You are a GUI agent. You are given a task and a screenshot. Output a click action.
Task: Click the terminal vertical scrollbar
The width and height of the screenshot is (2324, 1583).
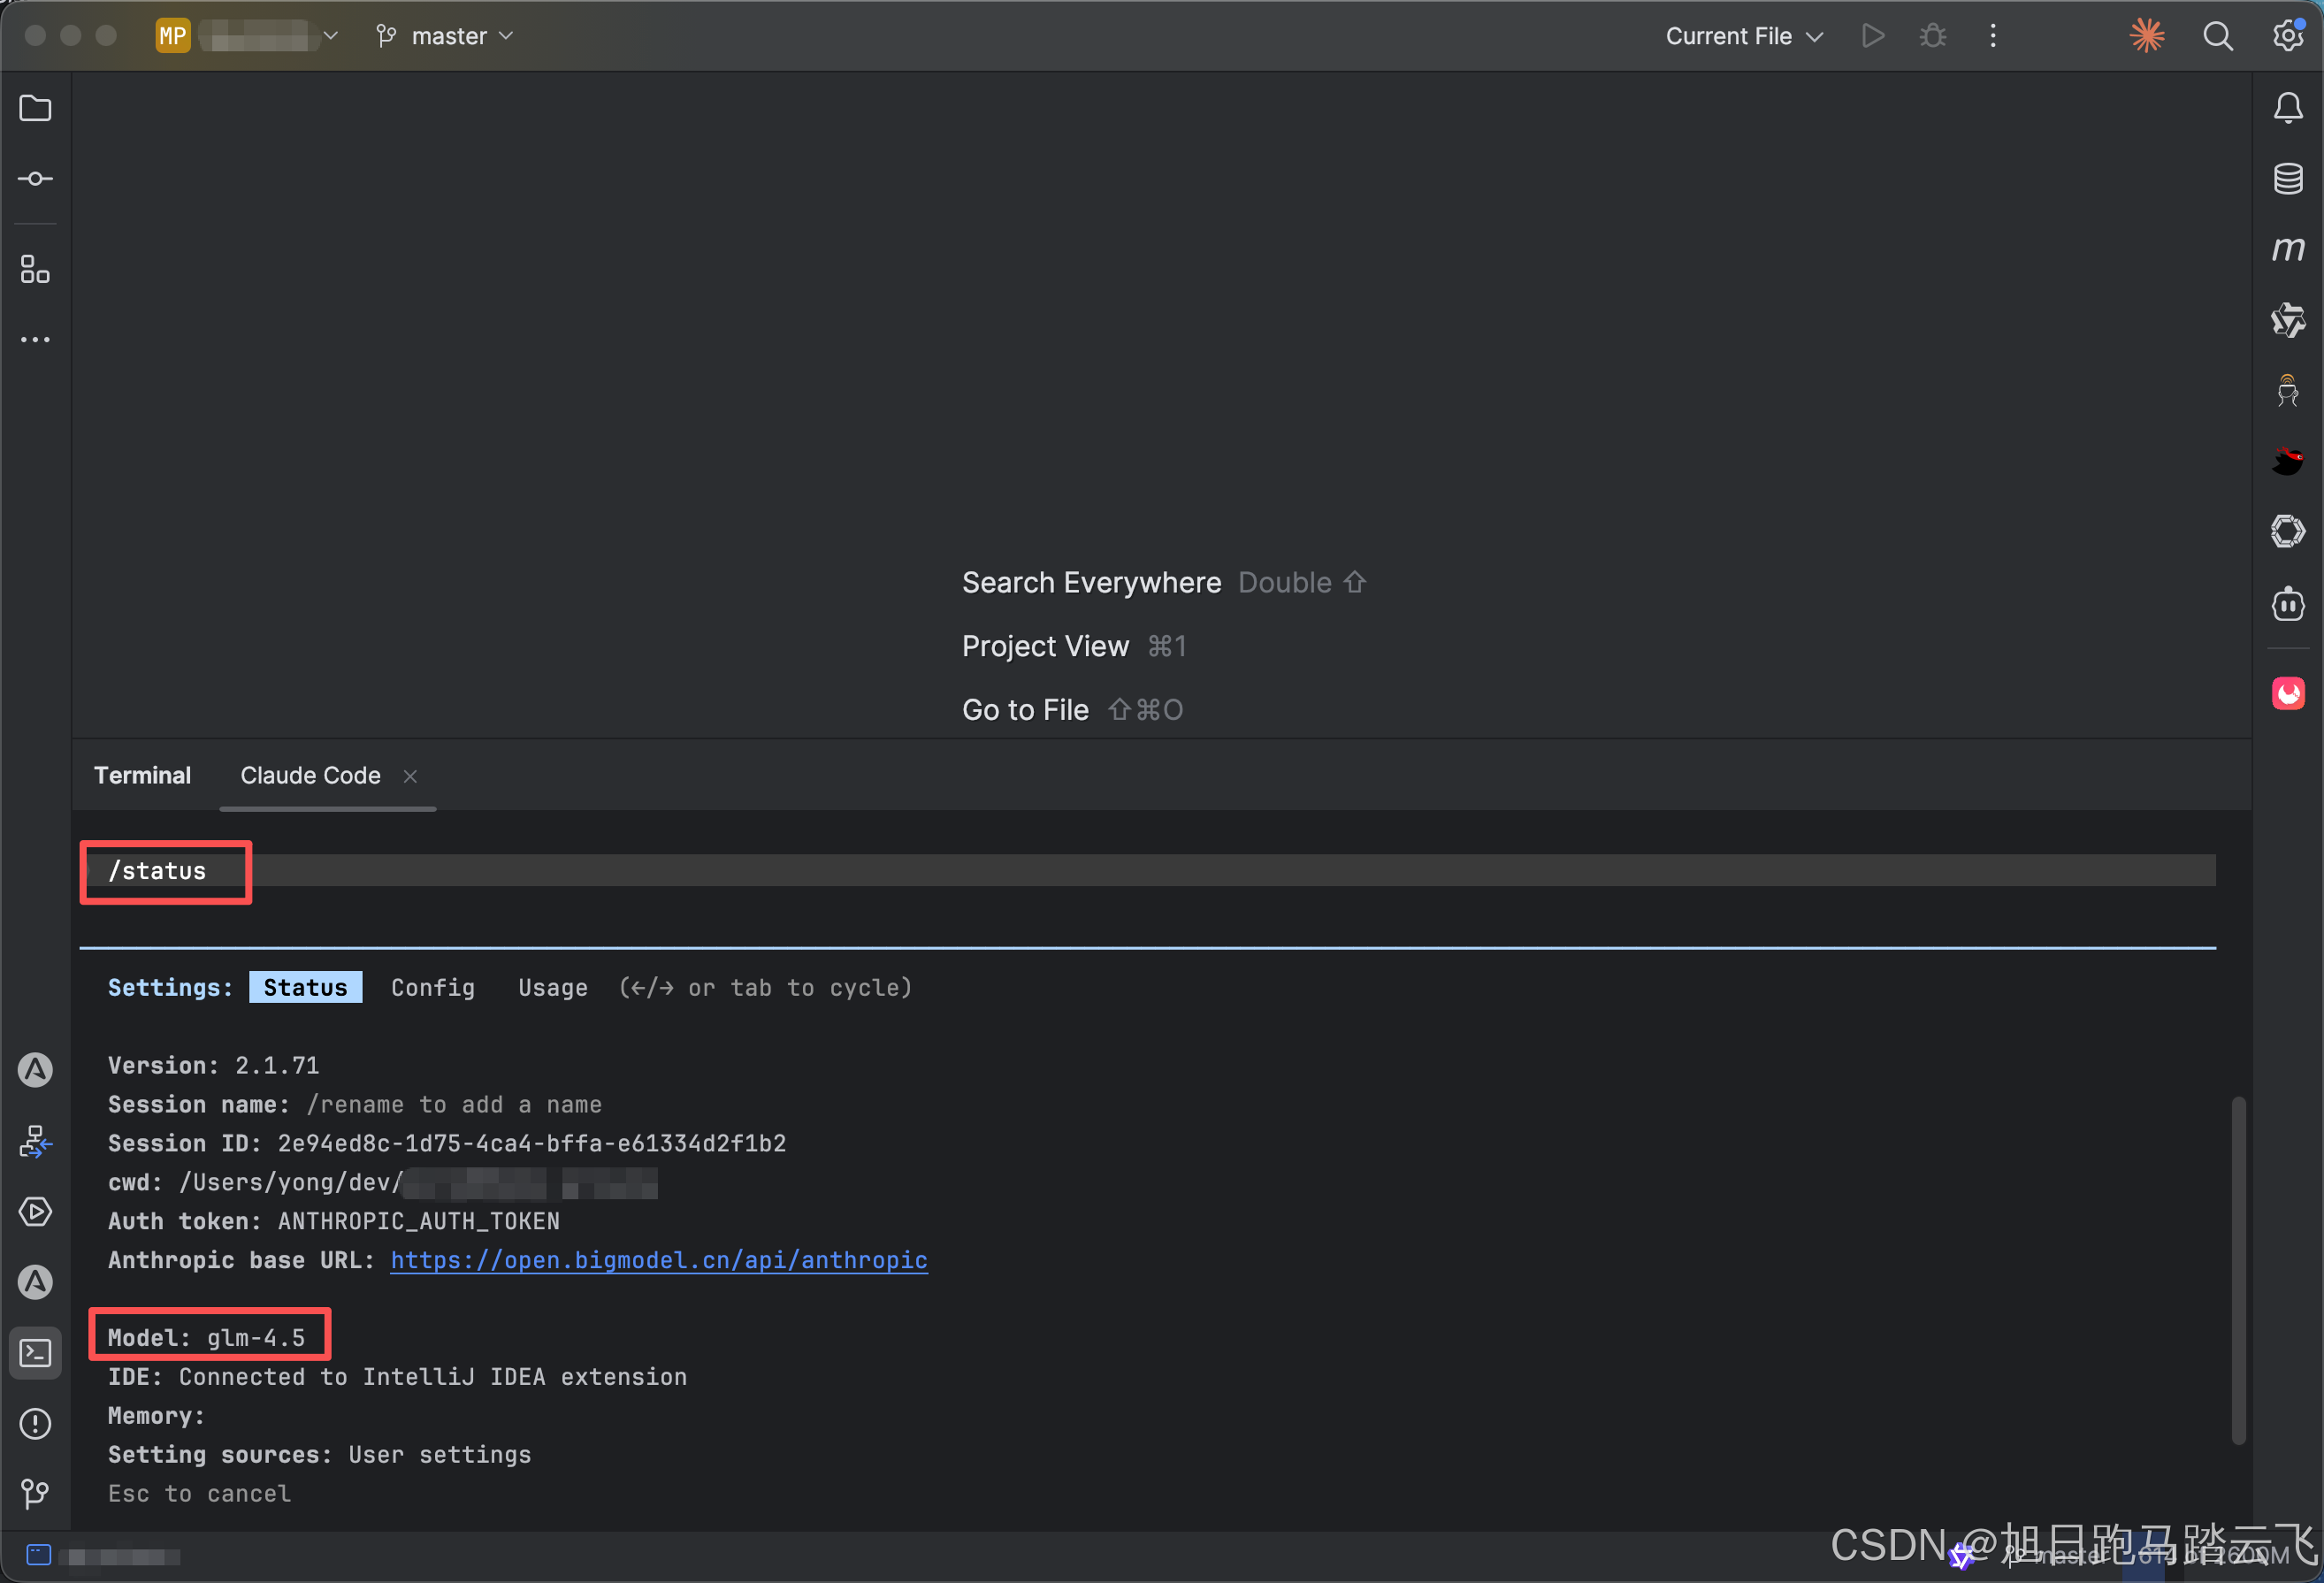point(2238,1270)
